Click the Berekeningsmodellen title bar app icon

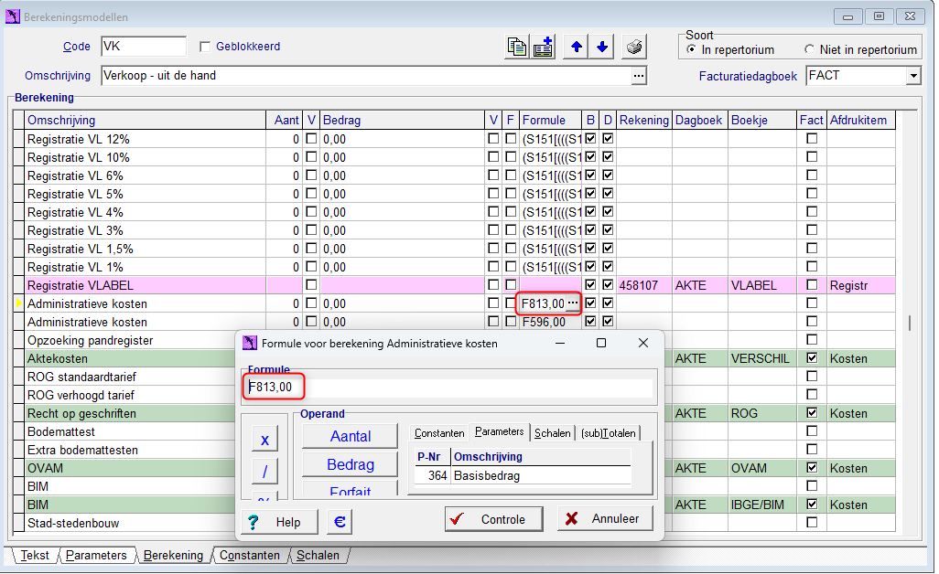13,16
